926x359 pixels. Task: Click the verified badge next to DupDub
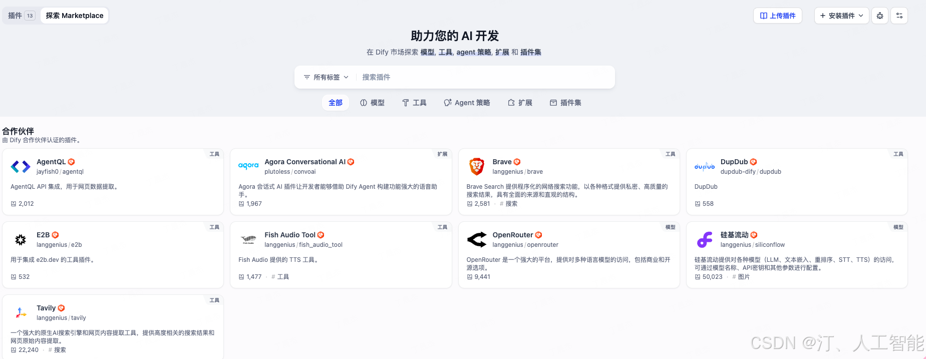[754, 162]
